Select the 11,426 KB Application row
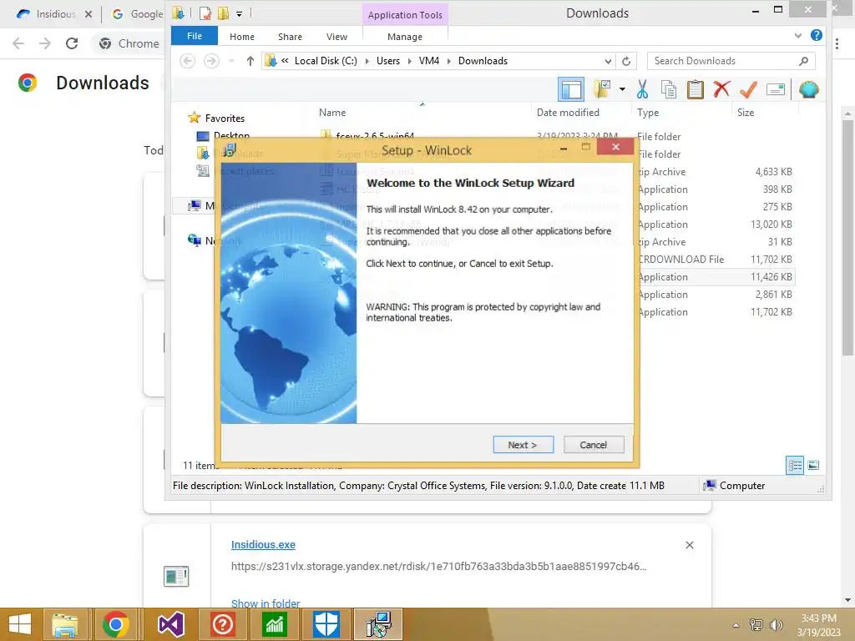 [715, 277]
